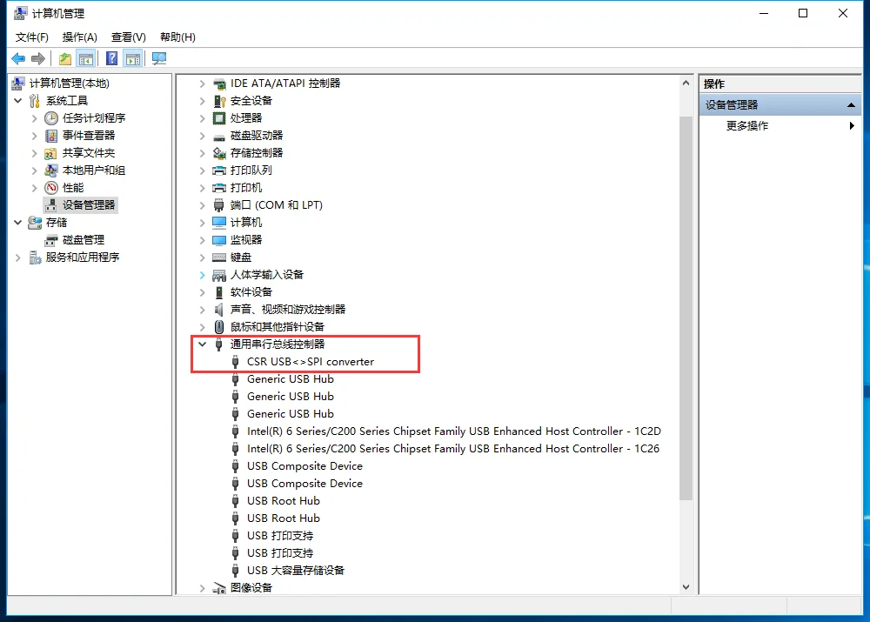The height and width of the screenshot is (622, 870).
Task: Select the 1C2D USB Enhanced Host Controller
Action: click(454, 431)
